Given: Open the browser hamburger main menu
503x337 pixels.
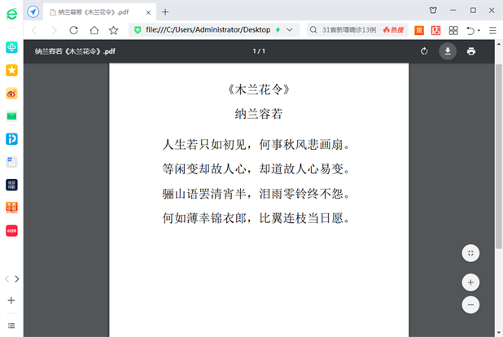Looking at the screenshot, I should (493, 30).
